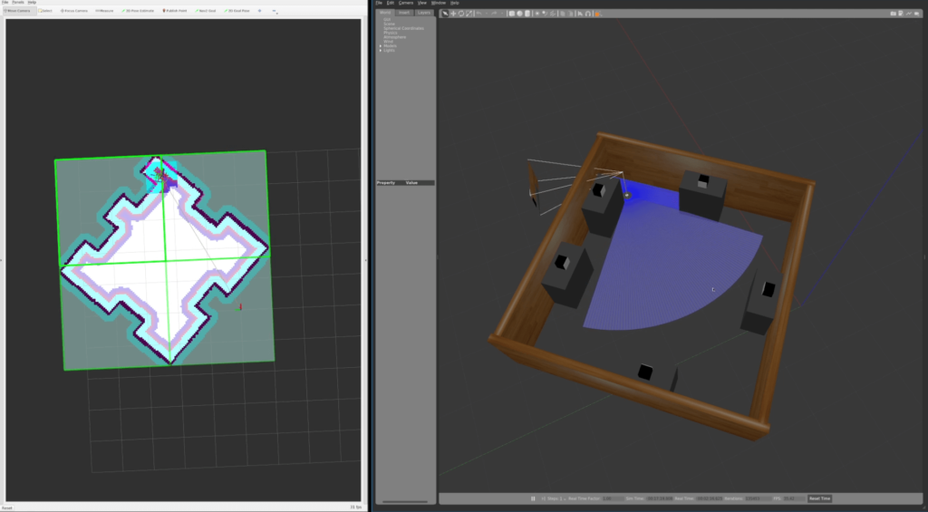The height and width of the screenshot is (512, 928).
Task: Click the blue plus add-tool icon in RViz
Action: [x=259, y=11]
